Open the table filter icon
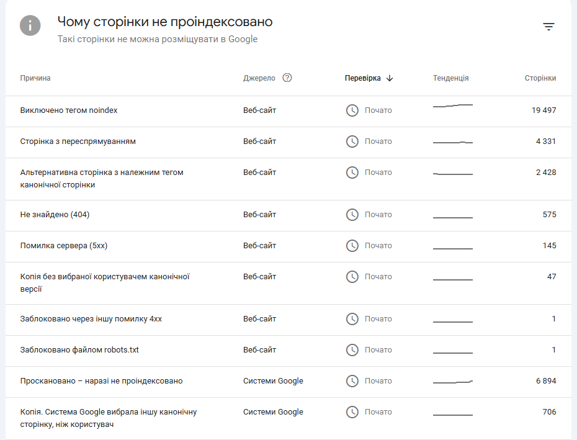This screenshot has height=440, width=577. [x=548, y=27]
